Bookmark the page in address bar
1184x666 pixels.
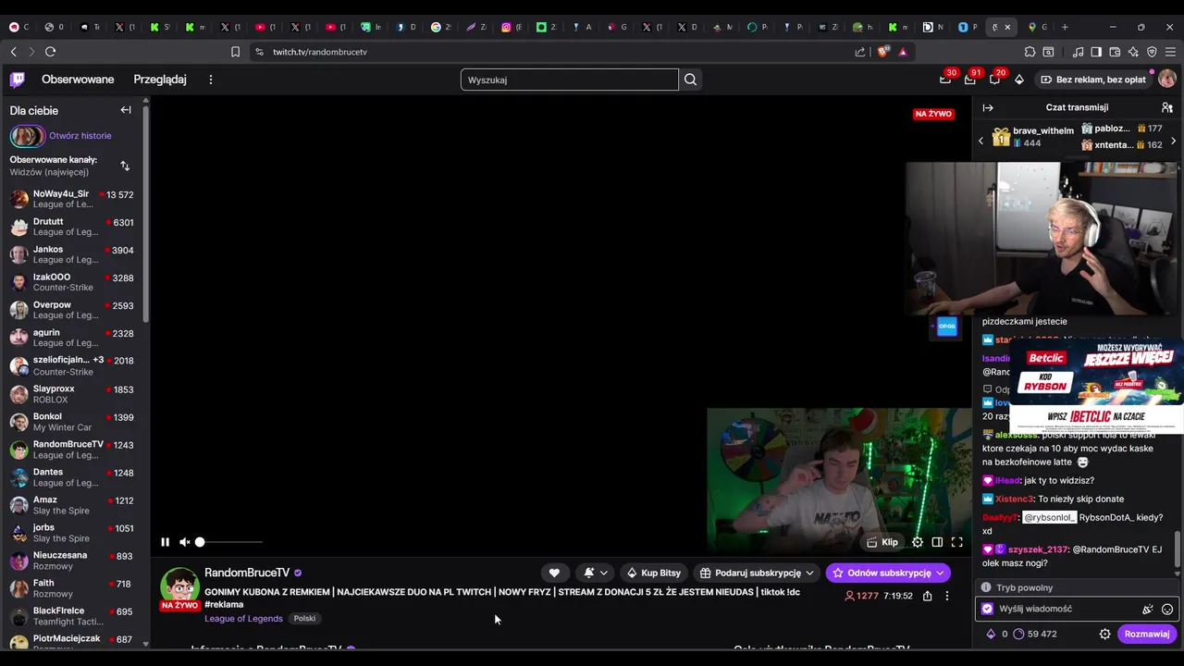click(235, 52)
